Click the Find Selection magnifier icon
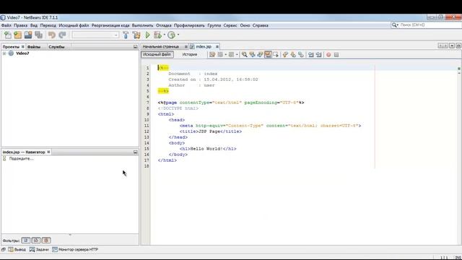The height and width of the screenshot is (260, 462). [x=244, y=55]
